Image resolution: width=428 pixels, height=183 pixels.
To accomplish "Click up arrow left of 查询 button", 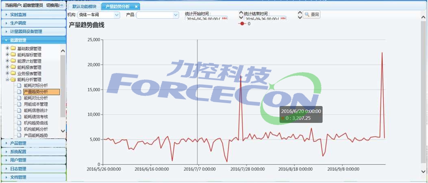I will click(x=300, y=13).
